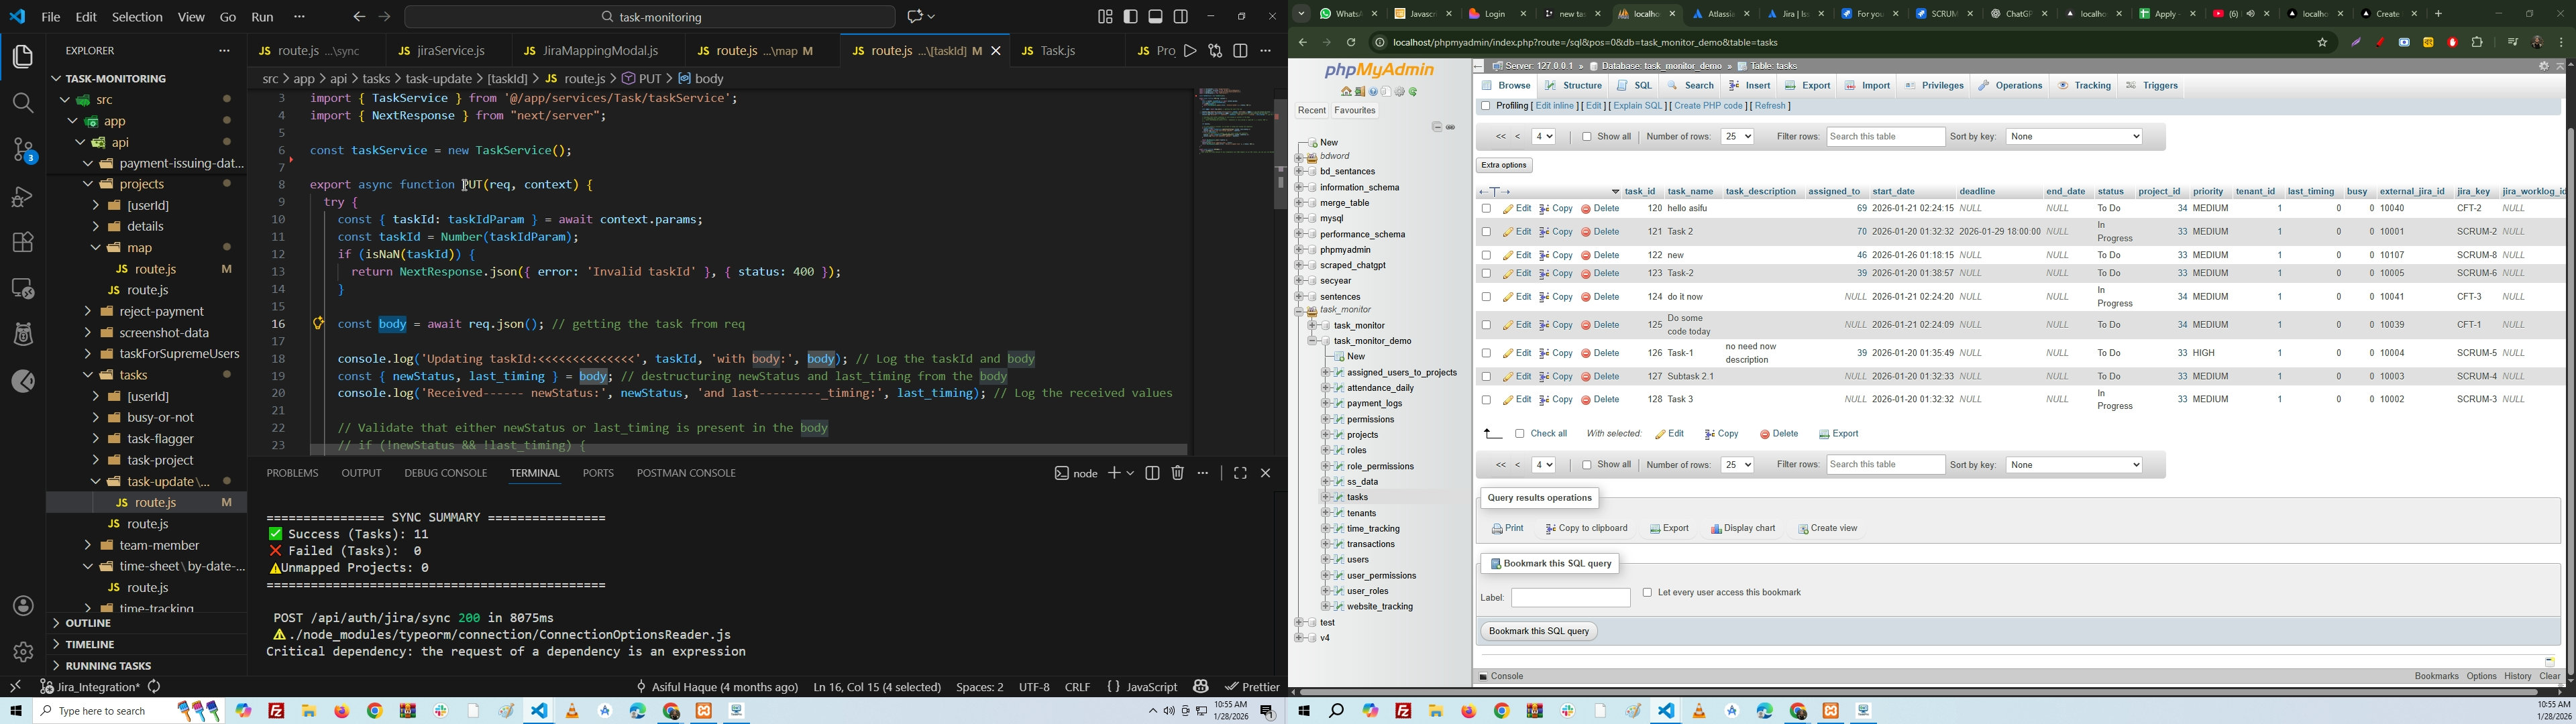Click the Run play icon in editor toolbar

point(1190,51)
